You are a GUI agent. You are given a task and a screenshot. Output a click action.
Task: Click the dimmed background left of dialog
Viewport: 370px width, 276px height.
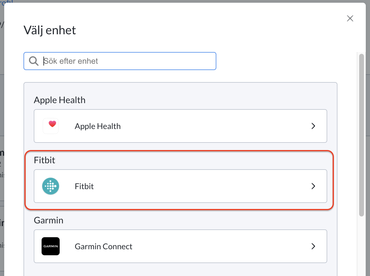coord(2,120)
